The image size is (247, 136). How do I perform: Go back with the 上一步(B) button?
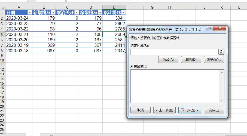(x=164, y=110)
